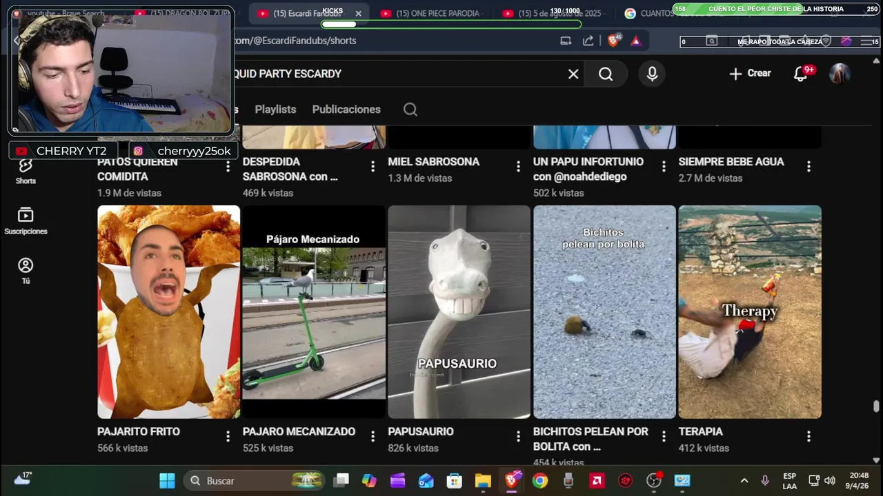Open options for TERAPIA short
Viewport: 883px width, 496px height.
coord(808,436)
